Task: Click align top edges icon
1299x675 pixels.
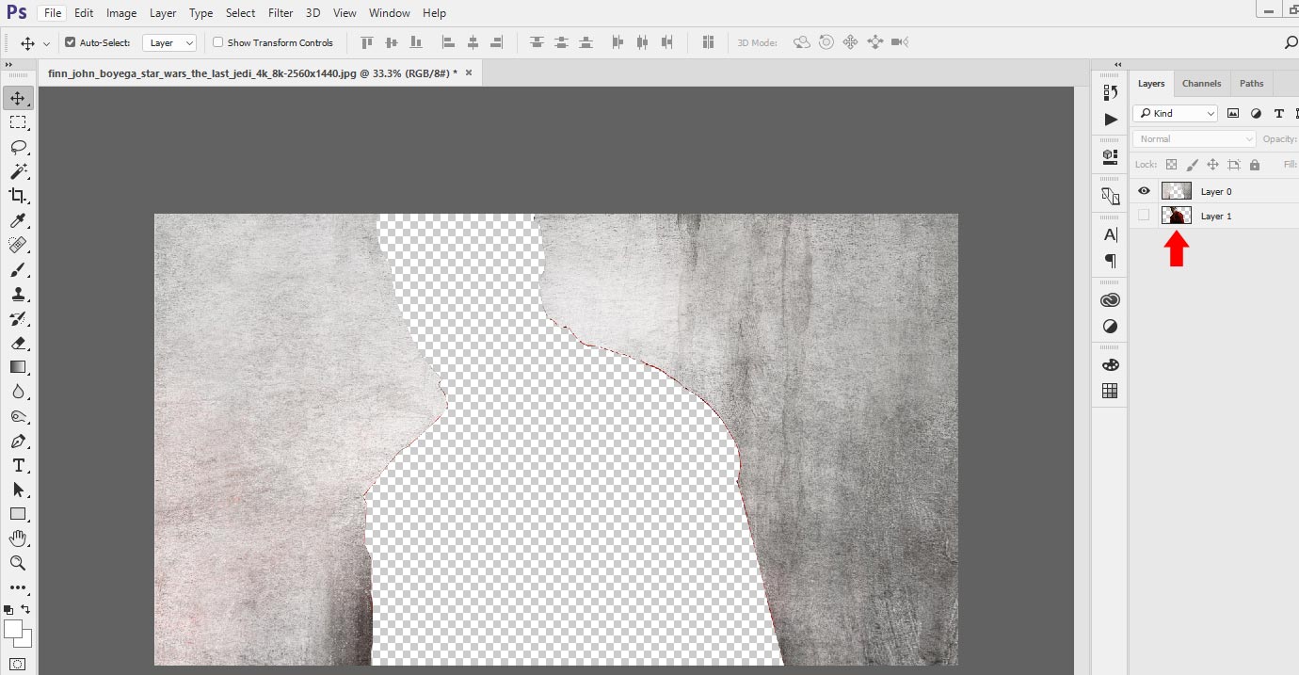Action: coord(367,42)
